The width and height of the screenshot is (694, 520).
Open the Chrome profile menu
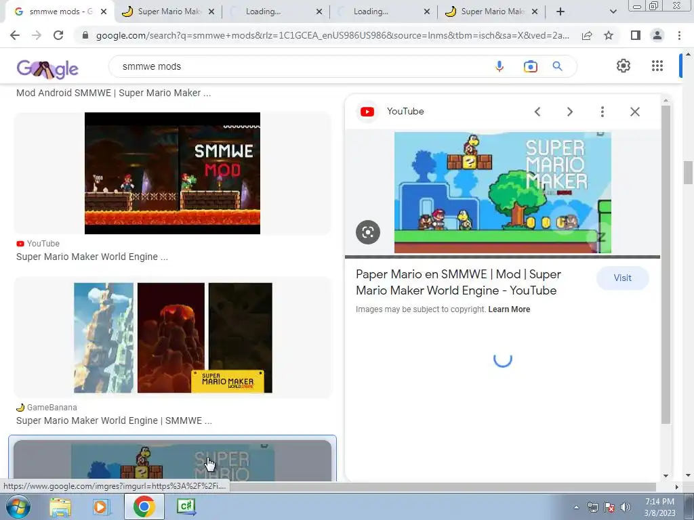(657, 35)
